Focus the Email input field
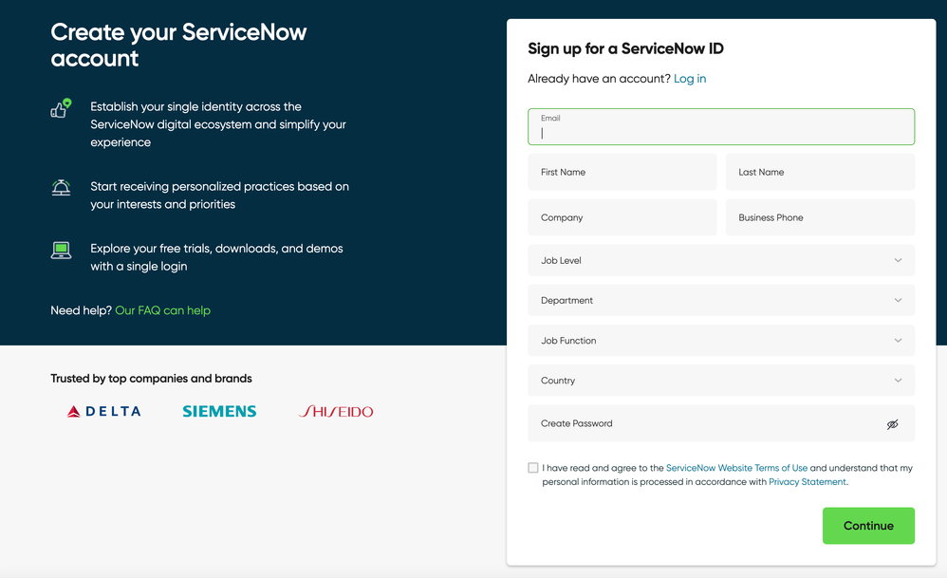Screen dimensions: 947x578 point(721,127)
